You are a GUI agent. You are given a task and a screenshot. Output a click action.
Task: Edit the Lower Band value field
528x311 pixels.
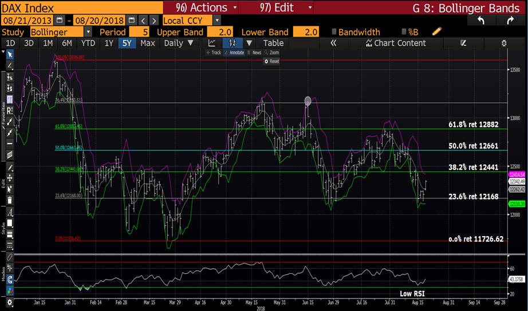click(x=306, y=32)
